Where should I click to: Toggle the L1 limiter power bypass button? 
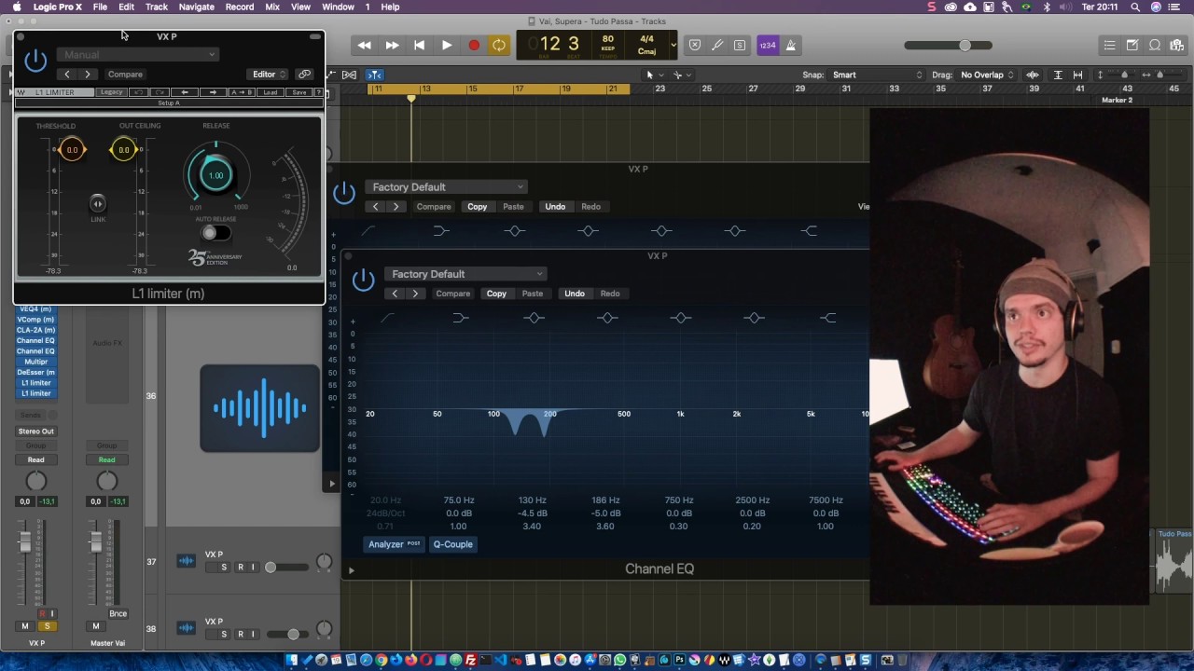click(x=35, y=62)
